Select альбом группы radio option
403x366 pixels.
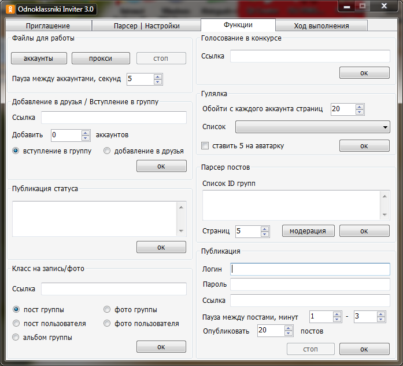coord(16,337)
